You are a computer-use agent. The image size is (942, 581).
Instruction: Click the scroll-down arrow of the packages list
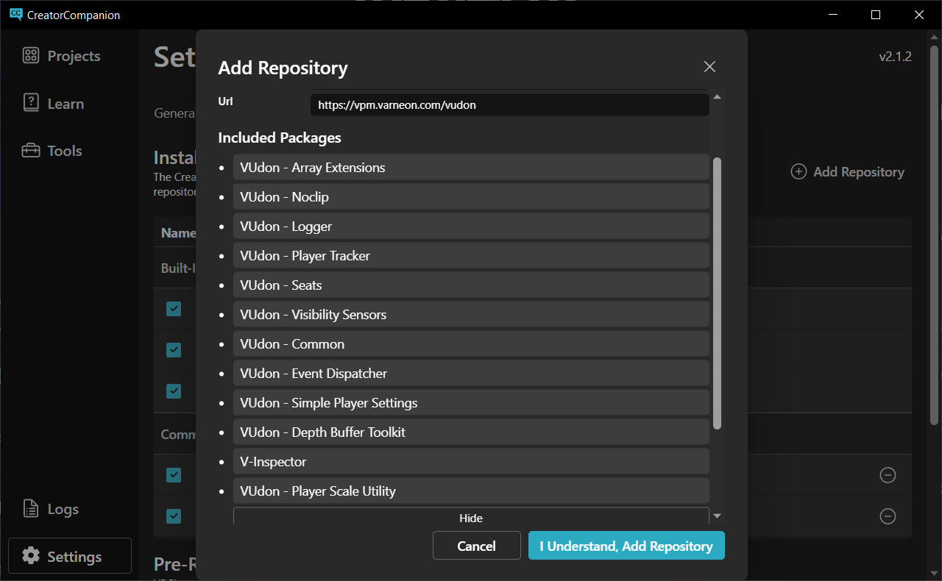click(717, 515)
